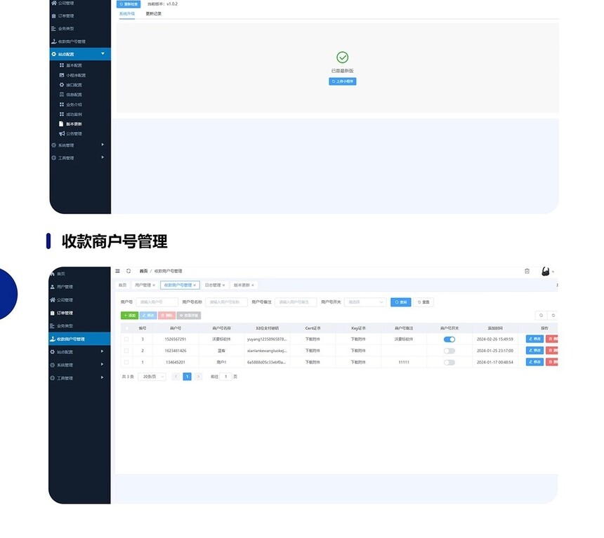Open the 公告管理 megaphone submenu item

coord(70,133)
